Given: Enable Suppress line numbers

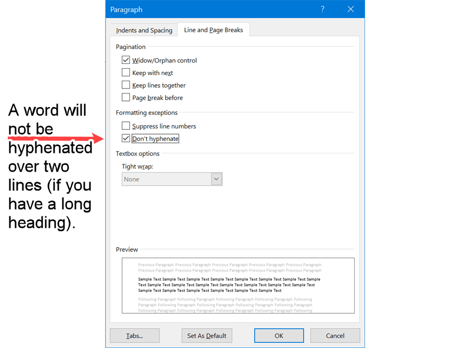Looking at the screenshot, I should coord(126,125).
